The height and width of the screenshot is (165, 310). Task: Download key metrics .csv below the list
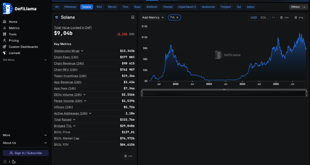128,156
